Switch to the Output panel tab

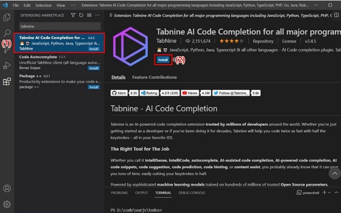click(x=142, y=193)
